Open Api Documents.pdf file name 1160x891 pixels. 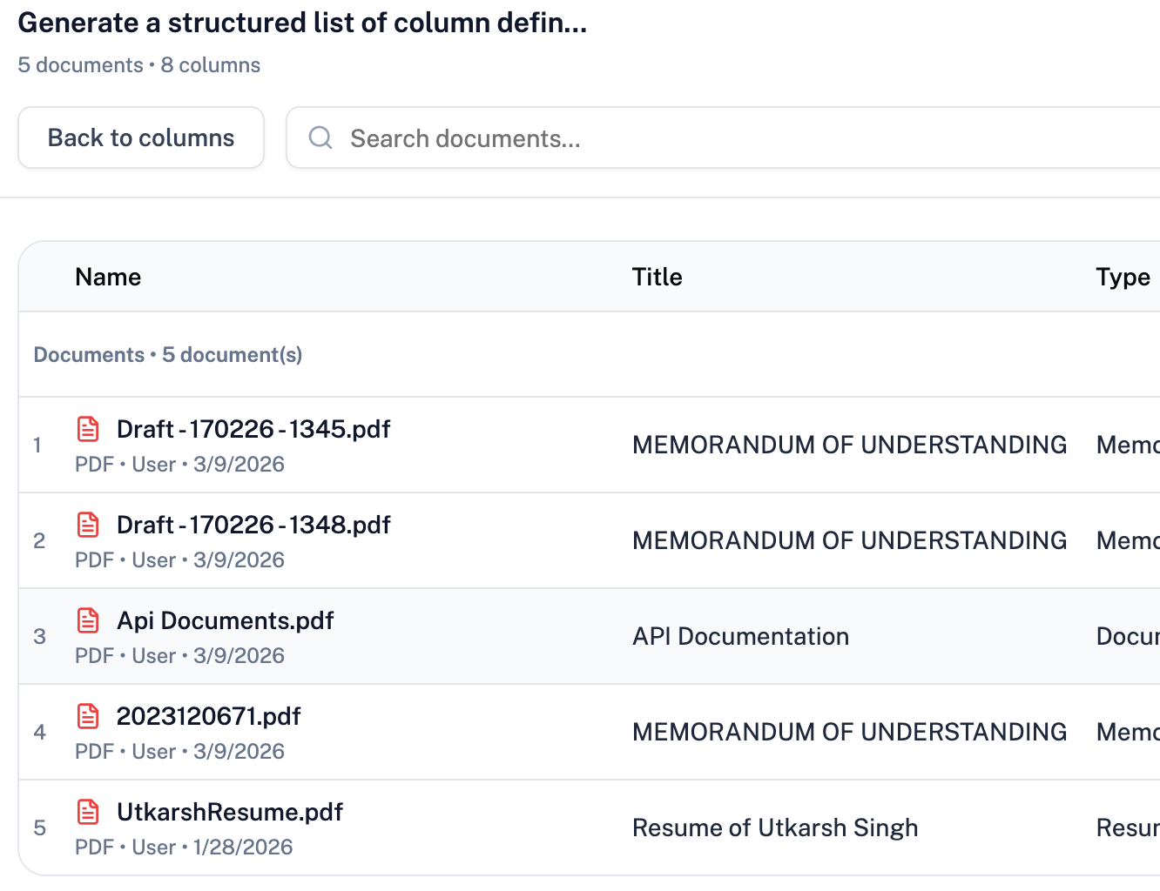coord(226,620)
